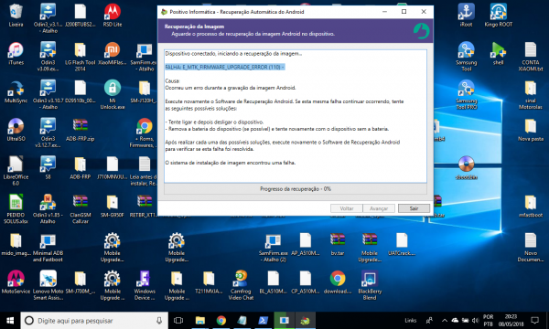Open Task View from the taskbar
Viewport: 549px width, 329px height.
(x=178, y=320)
